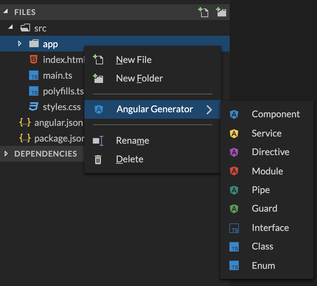Click the braces icon beside package.json

(x=25, y=138)
